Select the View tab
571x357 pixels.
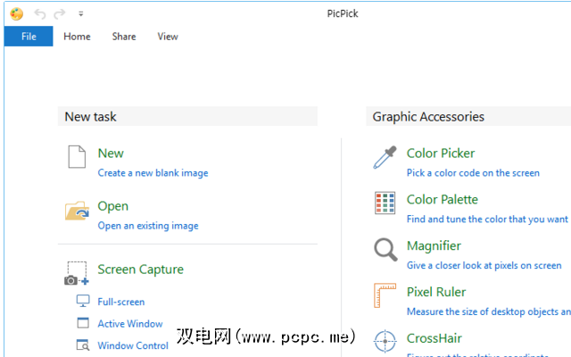[x=168, y=37]
